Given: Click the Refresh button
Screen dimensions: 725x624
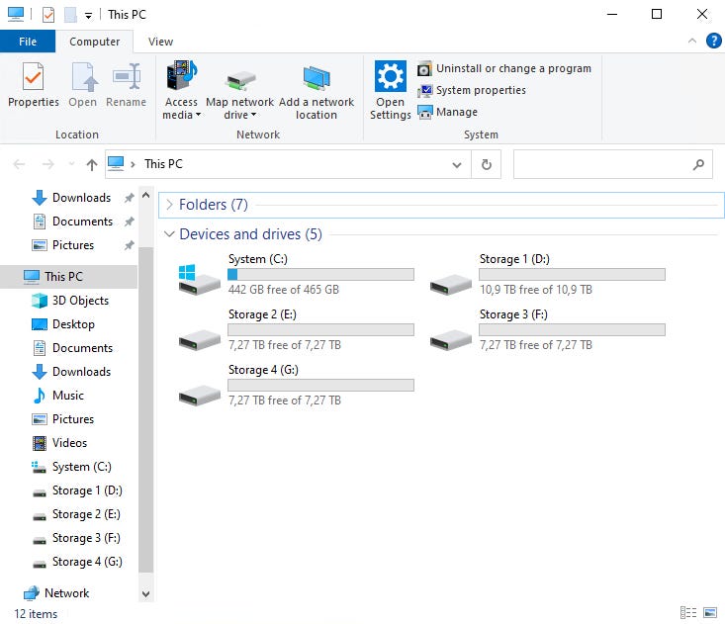Looking at the screenshot, I should click(x=486, y=164).
